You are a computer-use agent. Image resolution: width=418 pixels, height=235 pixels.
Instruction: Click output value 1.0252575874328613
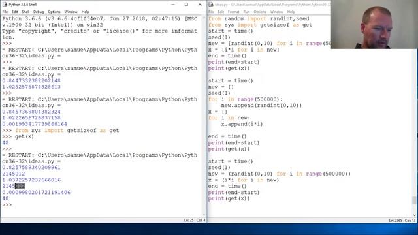pyautogui.click(x=31, y=87)
